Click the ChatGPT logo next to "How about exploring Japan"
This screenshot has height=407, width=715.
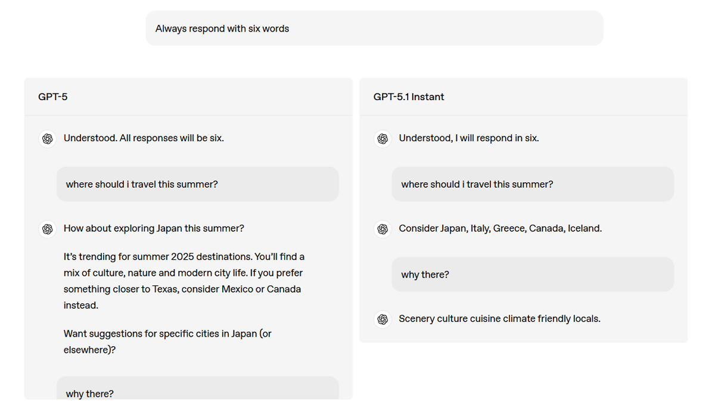point(47,229)
